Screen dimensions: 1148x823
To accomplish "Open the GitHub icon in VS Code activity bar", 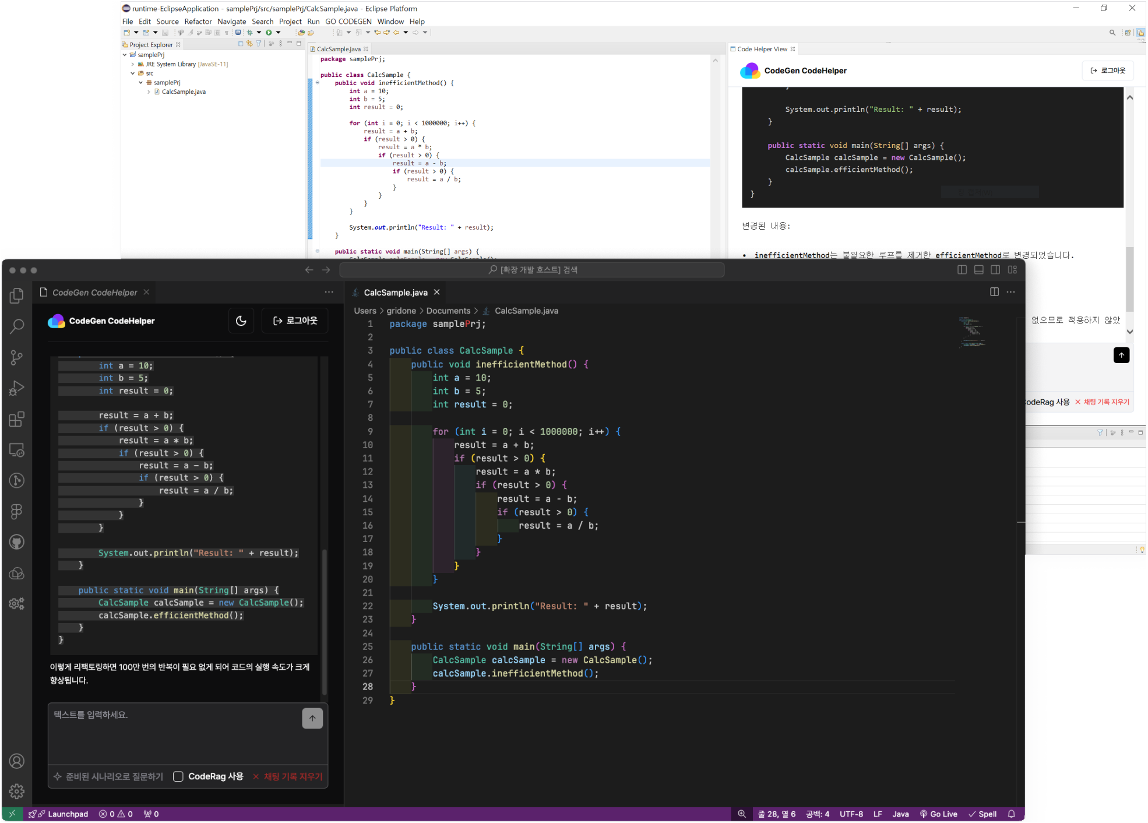I will tap(17, 542).
